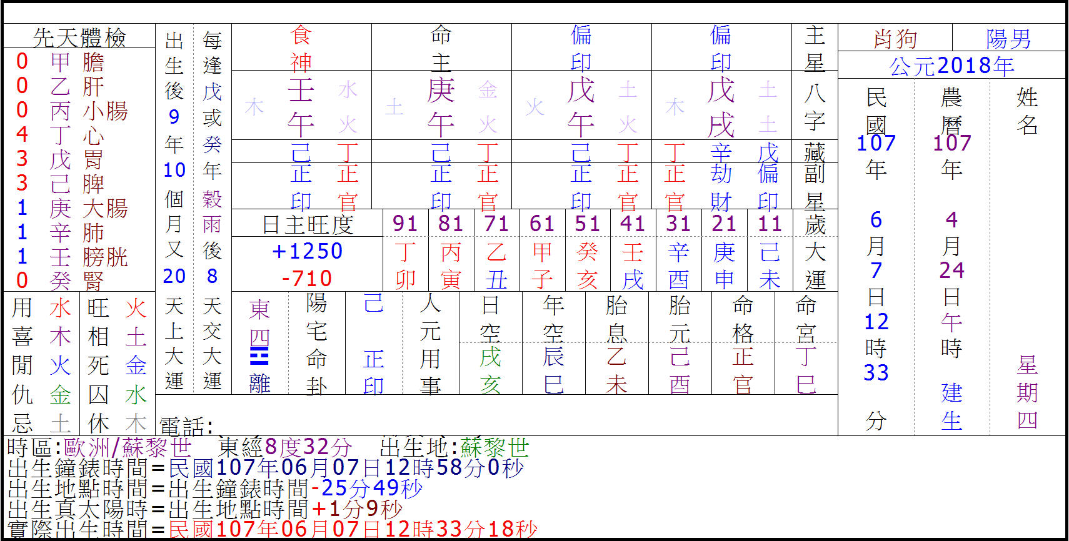Viewport: 1069px width, 541px height.
Task: Select the age 61 甲子 luck cycle
Action: [x=542, y=251]
